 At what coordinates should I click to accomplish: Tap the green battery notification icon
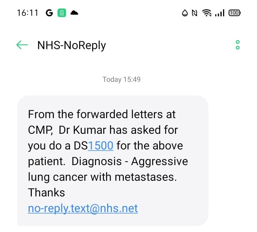(x=62, y=13)
